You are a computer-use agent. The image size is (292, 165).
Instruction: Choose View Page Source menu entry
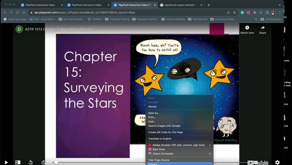(x=159, y=160)
